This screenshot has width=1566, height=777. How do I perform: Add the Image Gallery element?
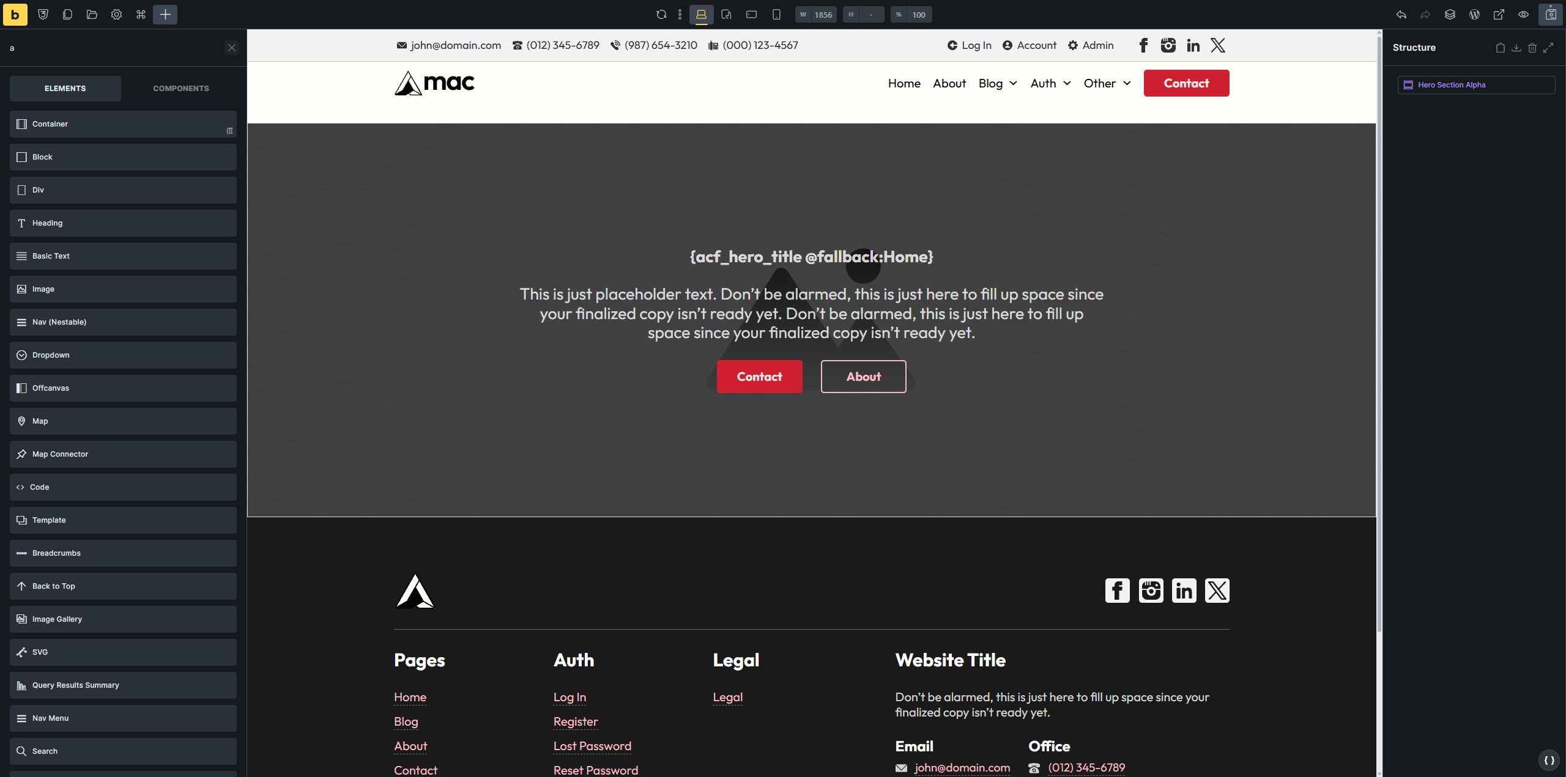point(123,619)
